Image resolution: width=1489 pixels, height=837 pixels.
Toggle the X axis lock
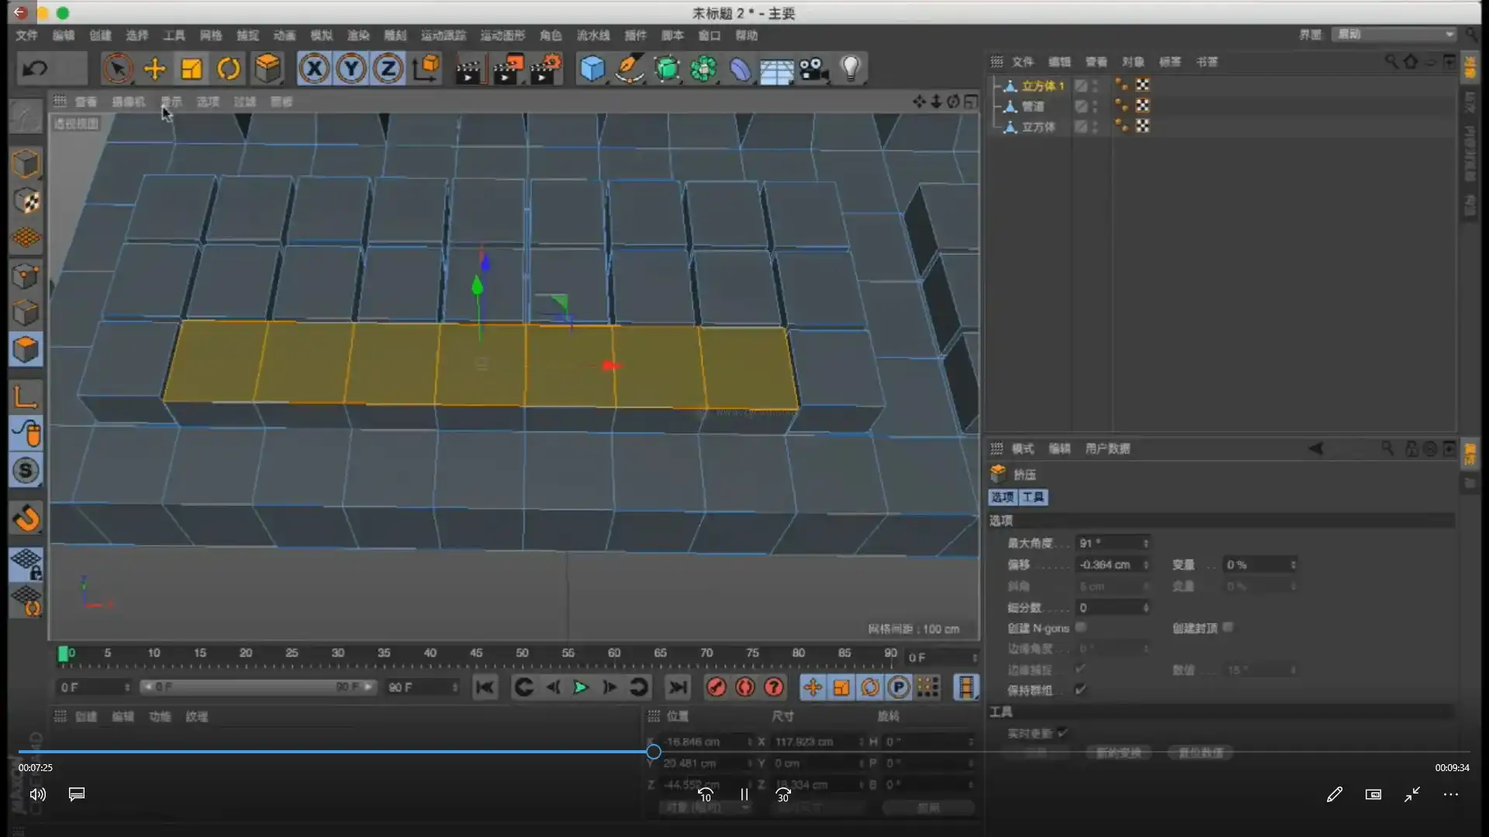pyautogui.click(x=314, y=69)
